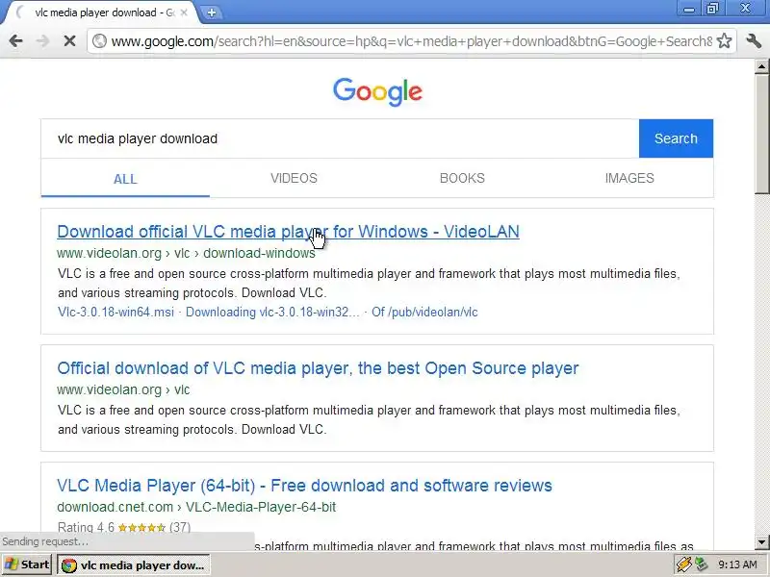Click the Rating 4.6 stars text
This screenshot has width=770, height=577.
tap(124, 527)
